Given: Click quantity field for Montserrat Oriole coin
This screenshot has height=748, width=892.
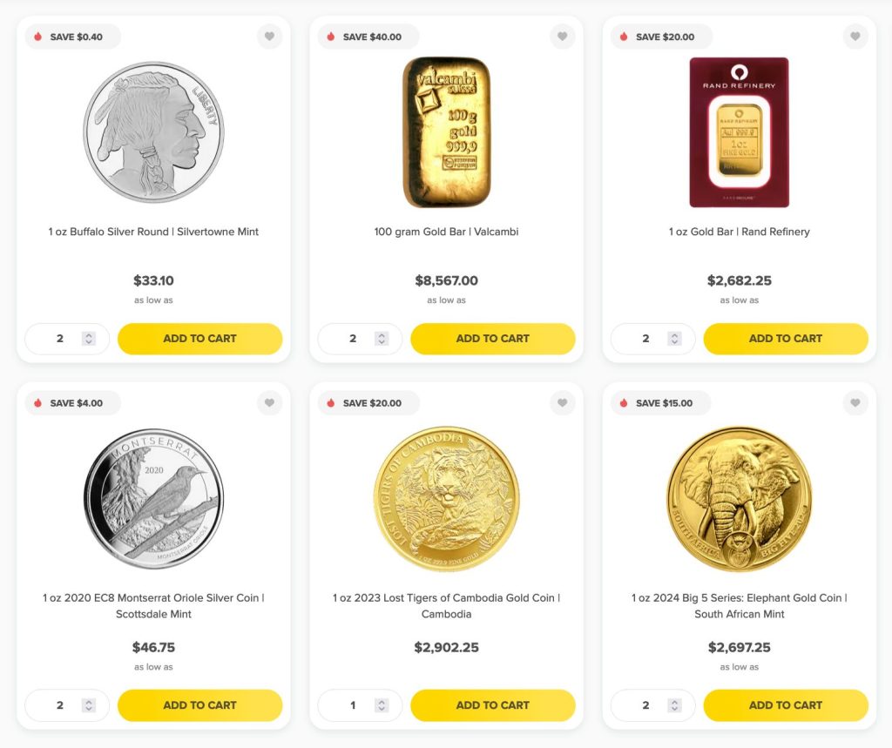Looking at the screenshot, I should [60, 705].
